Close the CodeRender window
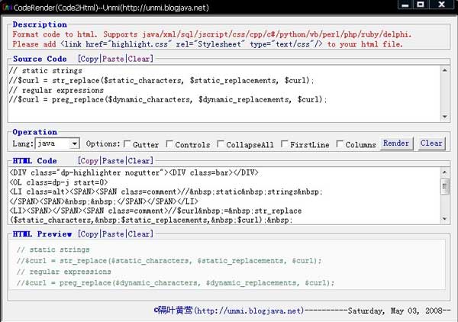The width and height of the screenshot is (458, 322). tap(442, 5)
